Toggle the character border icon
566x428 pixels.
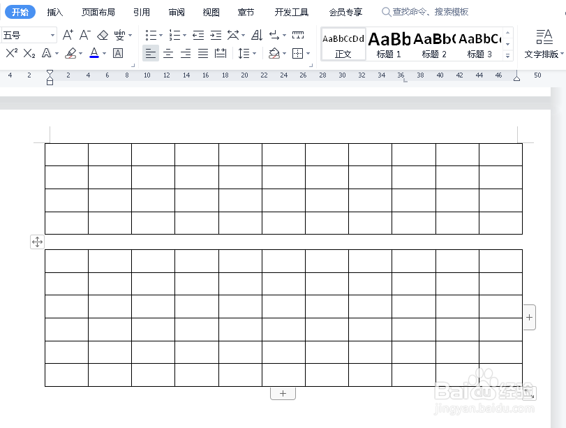[118, 54]
